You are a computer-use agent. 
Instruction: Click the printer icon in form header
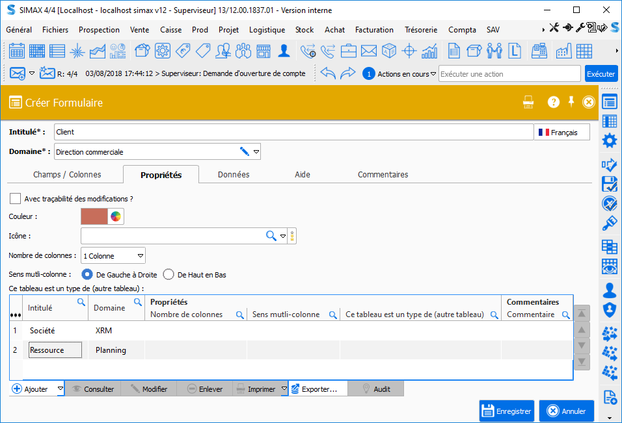coord(528,102)
